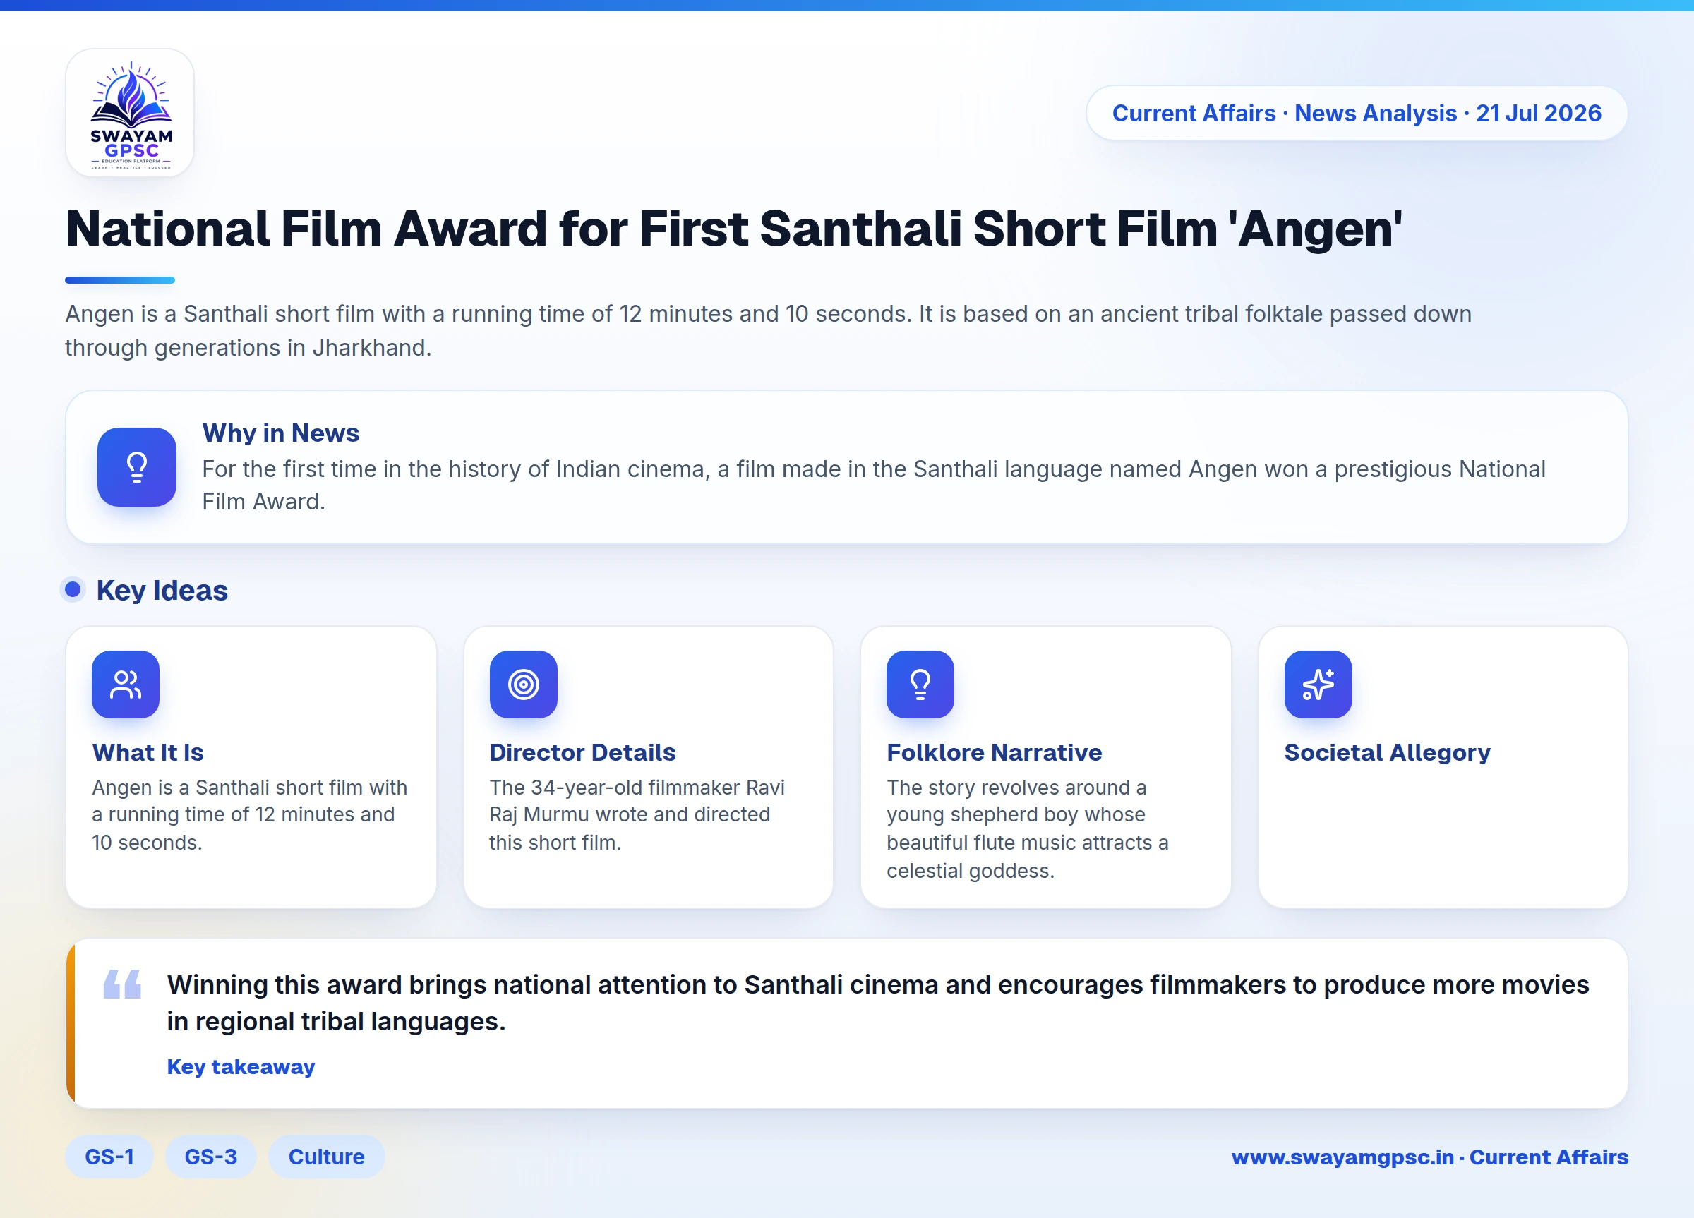The width and height of the screenshot is (1694, 1218).
Task: Click the Societal Allegory card title
Action: click(1387, 752)
